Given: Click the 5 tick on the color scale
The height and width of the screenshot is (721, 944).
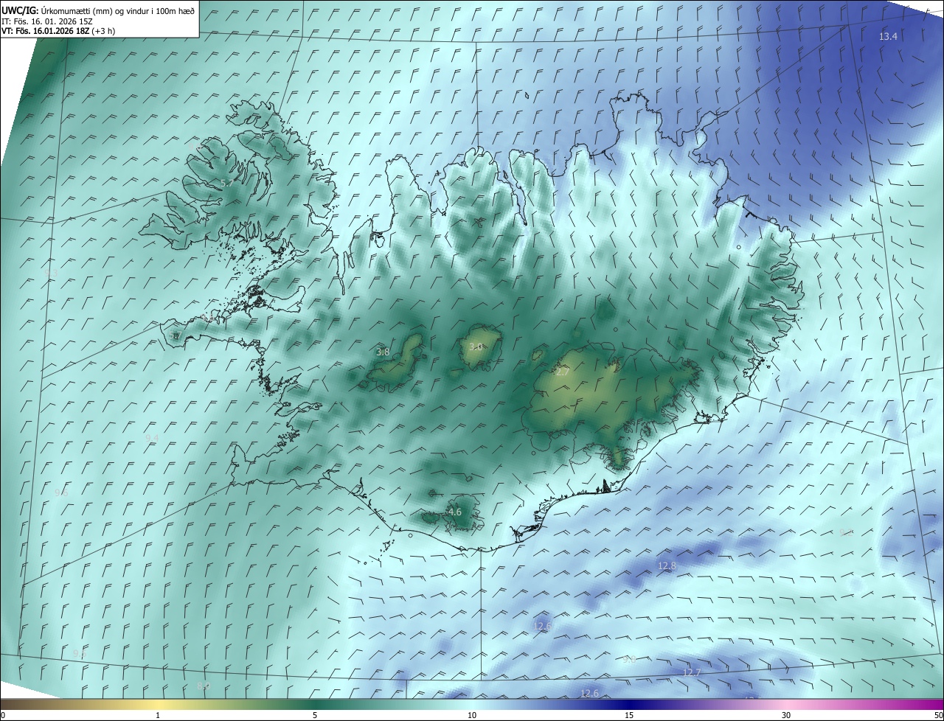Looking at the screenshot, I should (x=315, y=715).
